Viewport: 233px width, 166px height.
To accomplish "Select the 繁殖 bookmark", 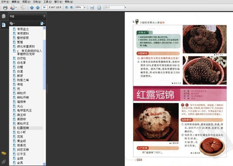I will tap(20, 42).
